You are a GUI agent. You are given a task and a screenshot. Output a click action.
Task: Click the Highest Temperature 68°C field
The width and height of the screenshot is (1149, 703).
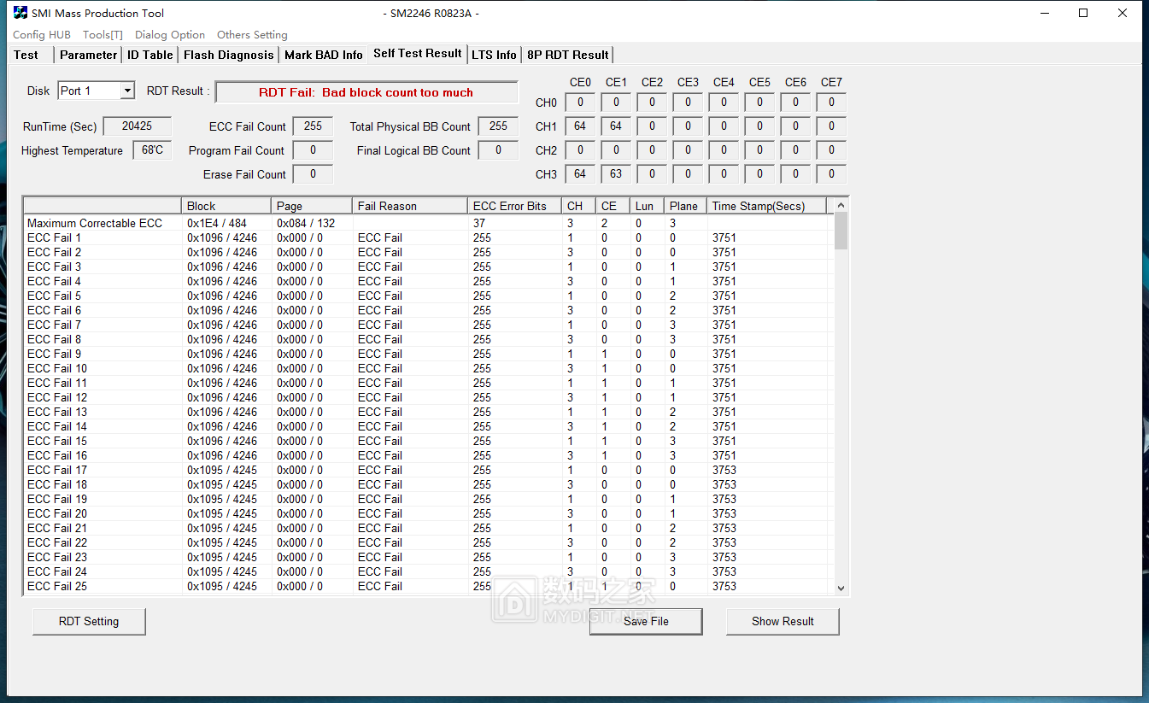pyautogui.click(x=152, y=150)
